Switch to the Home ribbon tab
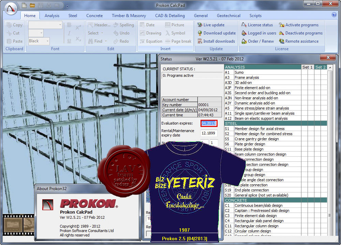341x245 pixels. 30,15
